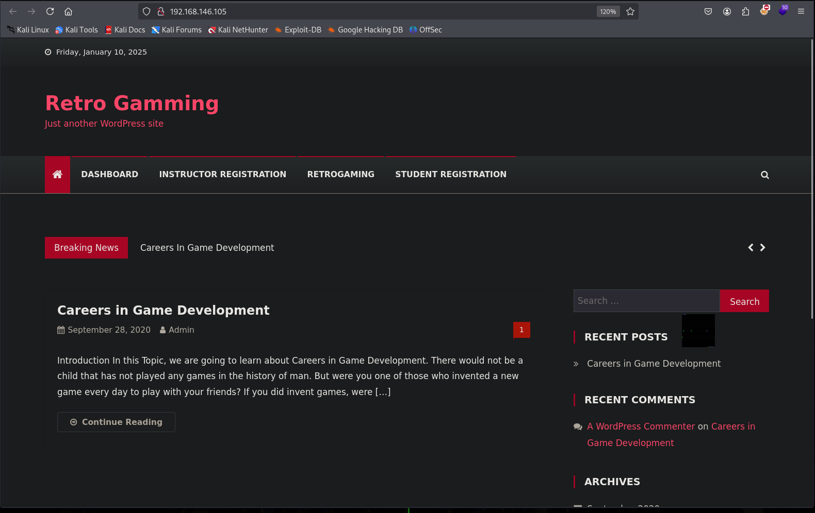
Task: Go to Instructor Registration page
Action: pyautogui.click(x=222, y=175)
